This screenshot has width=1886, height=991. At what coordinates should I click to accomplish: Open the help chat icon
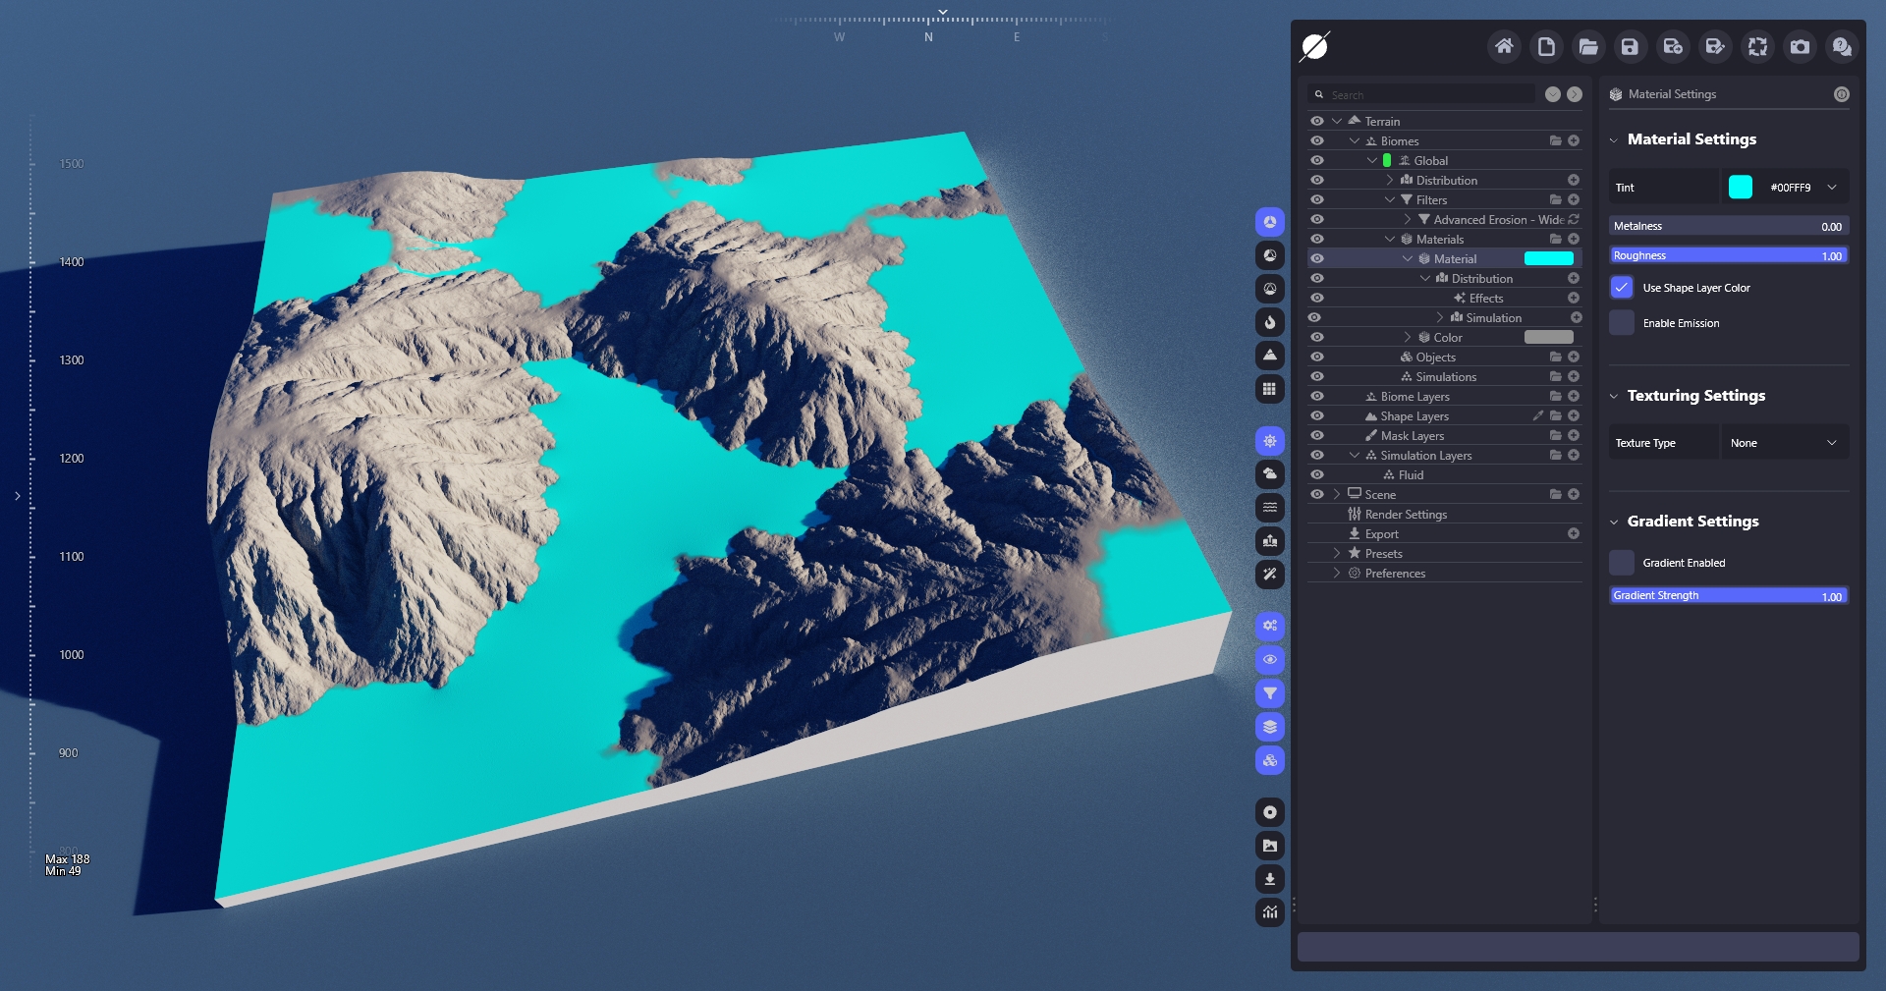[1842, 46]
